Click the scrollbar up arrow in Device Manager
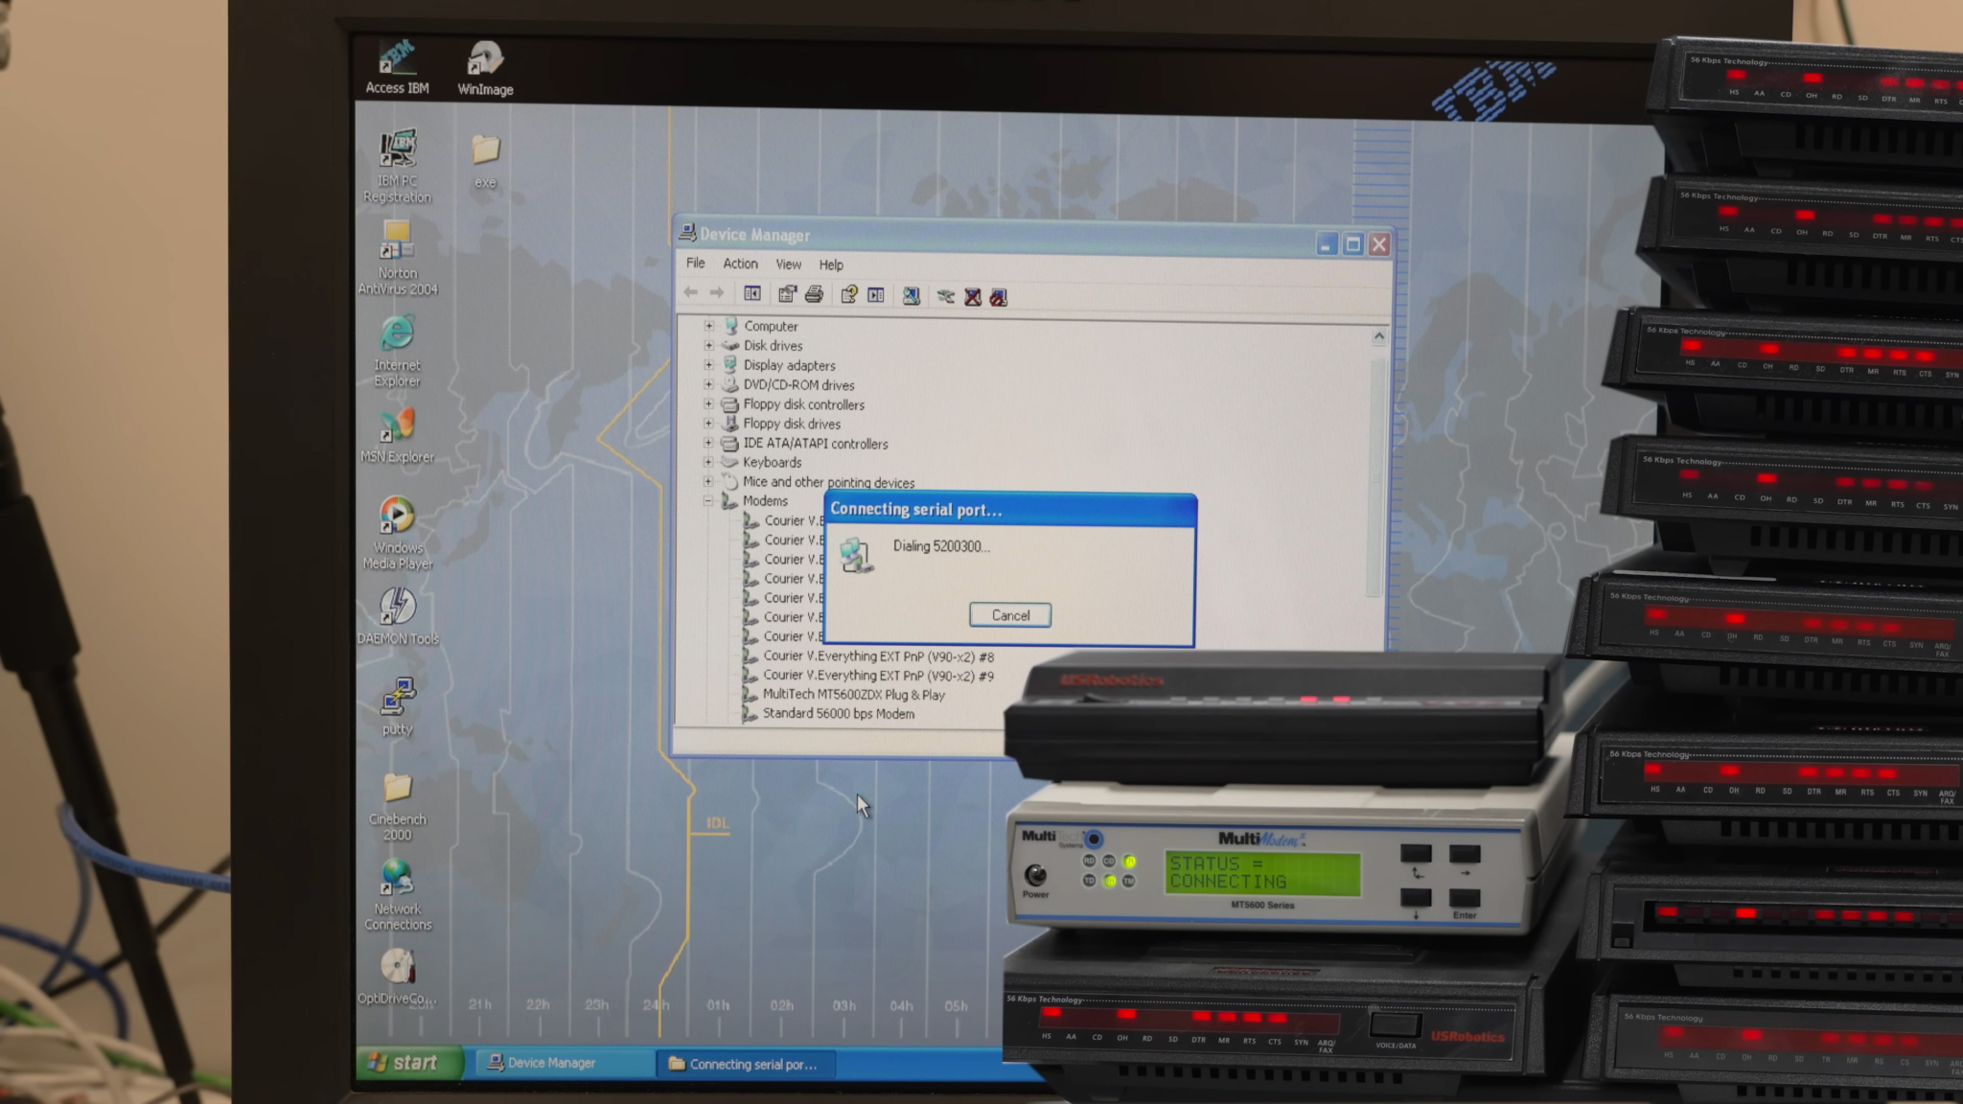The image size is (1963, 1104). (x=1379, y=336)
